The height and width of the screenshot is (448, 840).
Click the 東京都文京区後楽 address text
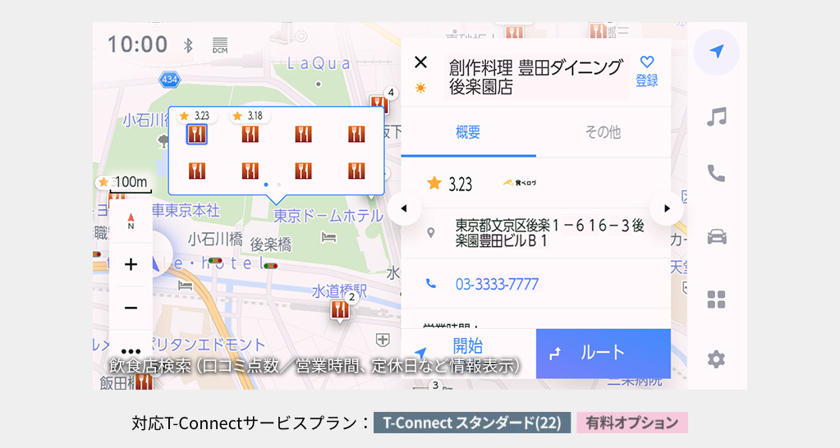(549, 233)
